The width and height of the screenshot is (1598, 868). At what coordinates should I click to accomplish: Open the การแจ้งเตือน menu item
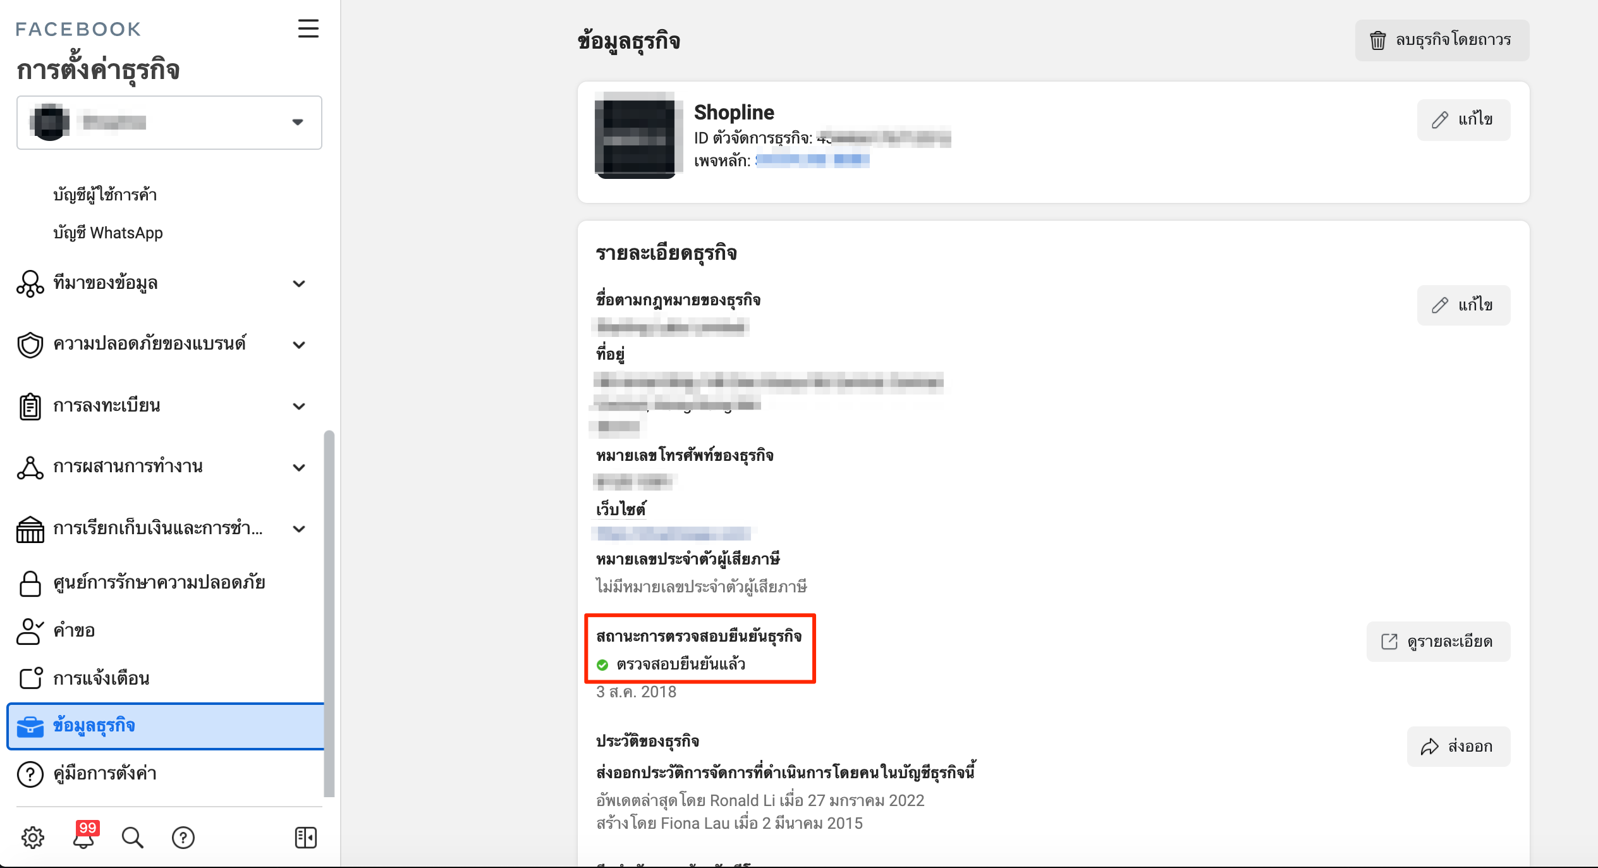(101, 678)
